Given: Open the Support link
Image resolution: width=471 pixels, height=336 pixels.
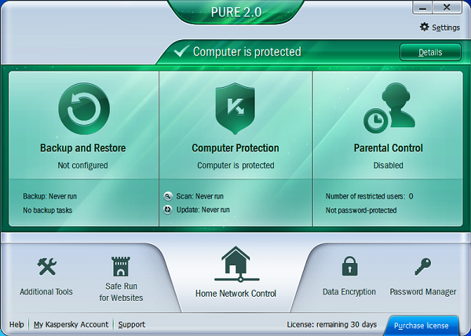Looking at the screenshot, I should [132, 324].
